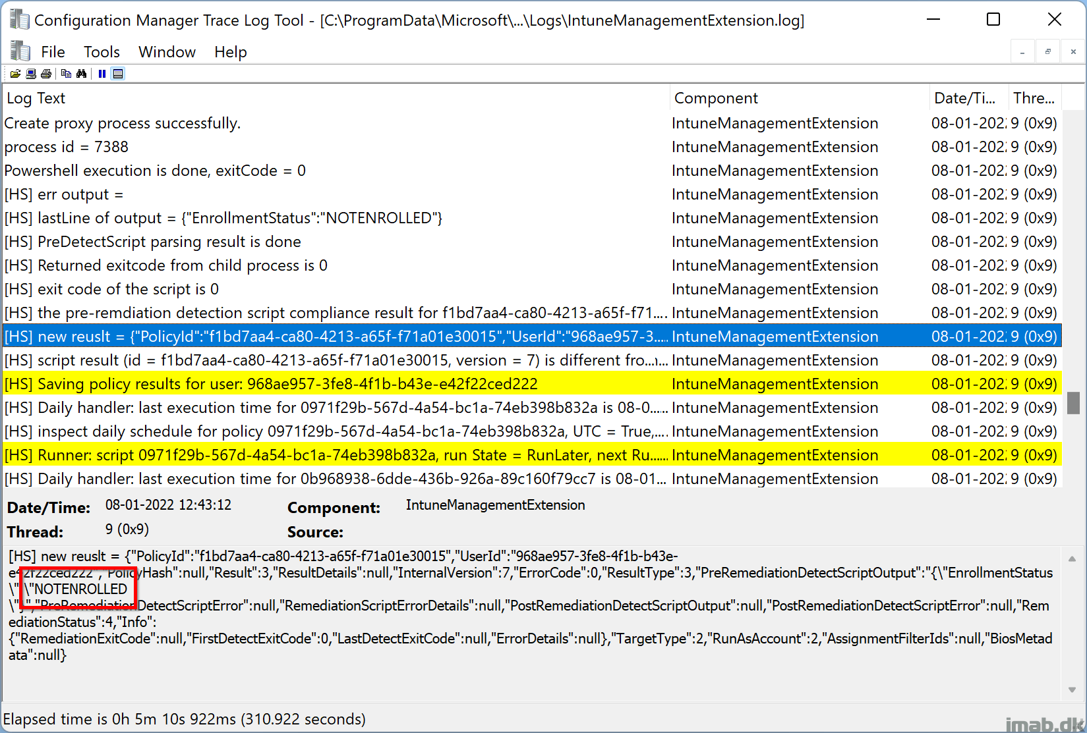
Task: Open the Help menu
Action: click(x=231, y=52)
